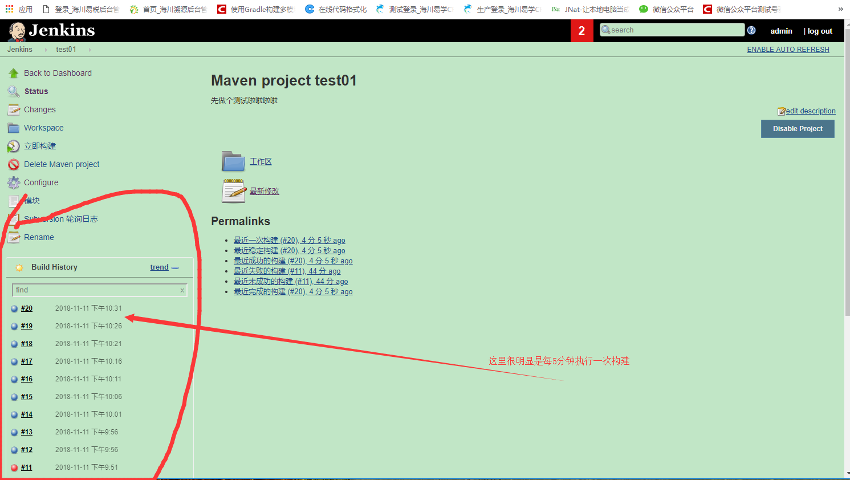
Task: Click the test01 breadcrumb item
Action: (66, 50)
